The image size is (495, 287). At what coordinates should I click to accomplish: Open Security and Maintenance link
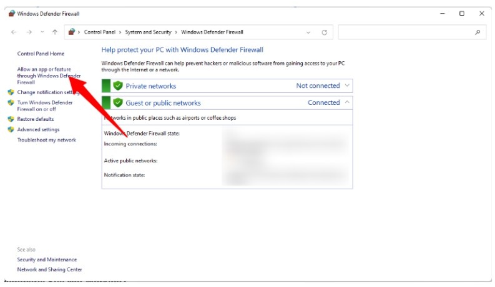coord(47,260)
